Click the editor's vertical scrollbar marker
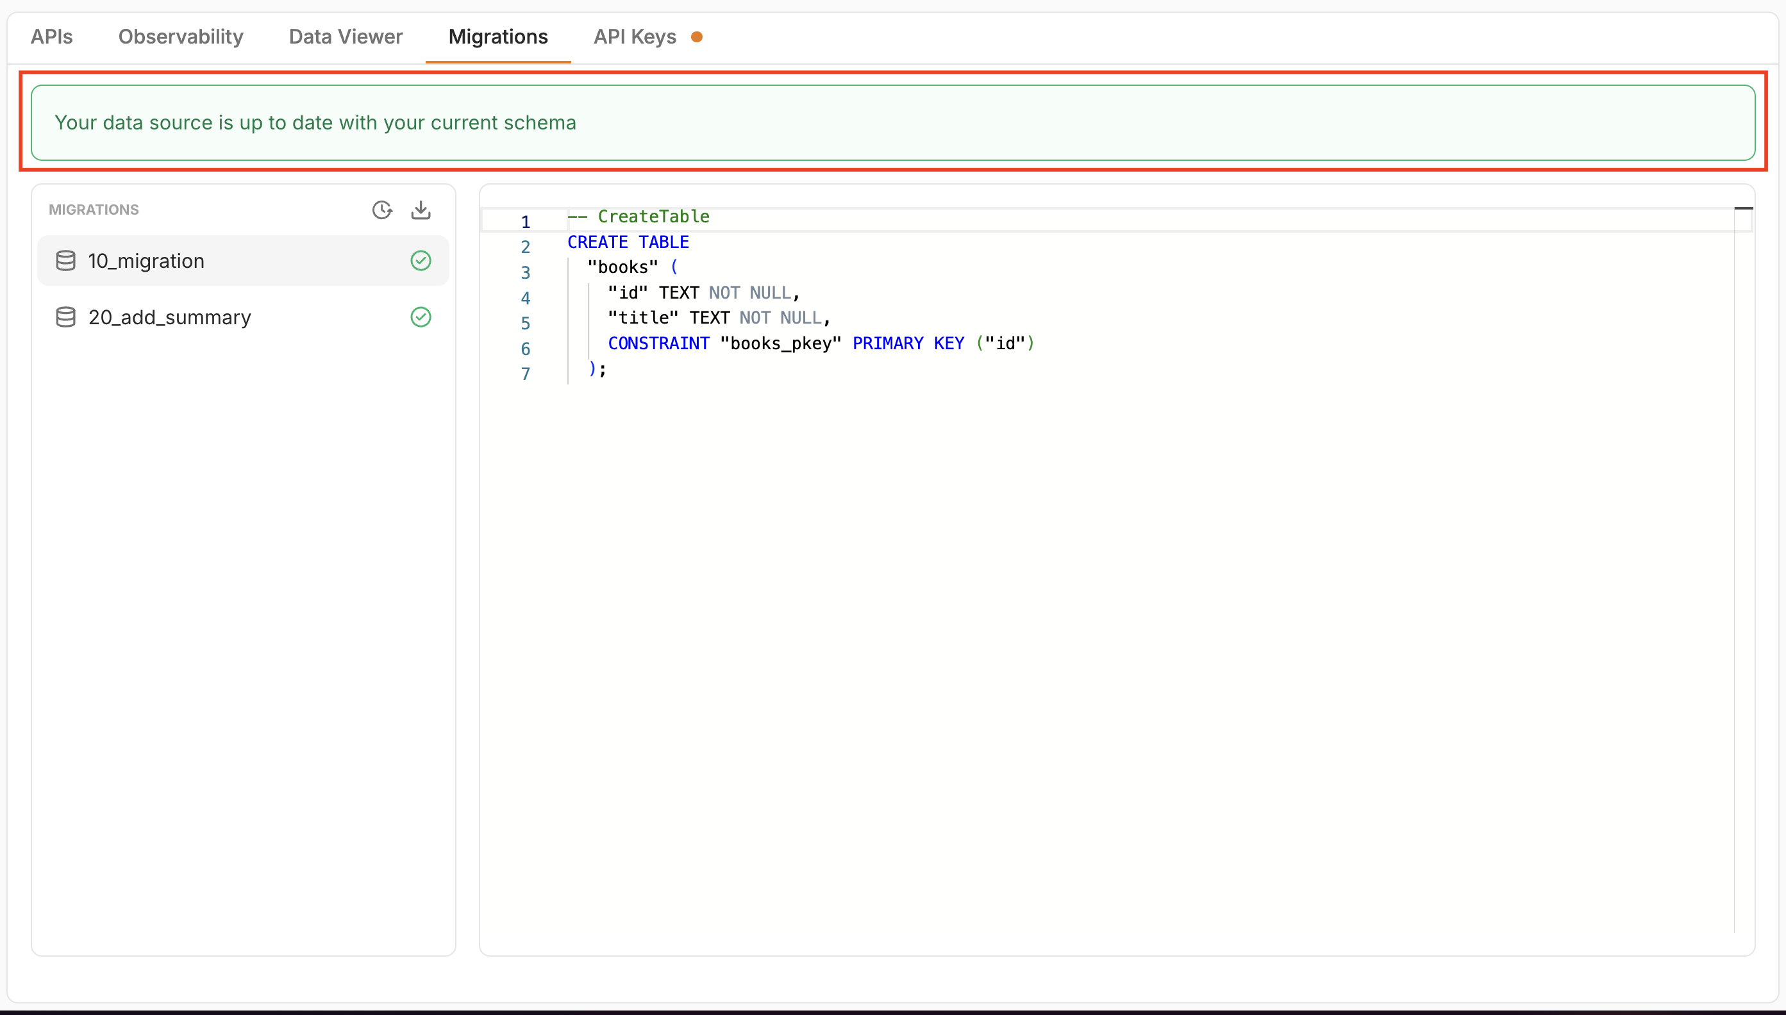 point(1743,208)
